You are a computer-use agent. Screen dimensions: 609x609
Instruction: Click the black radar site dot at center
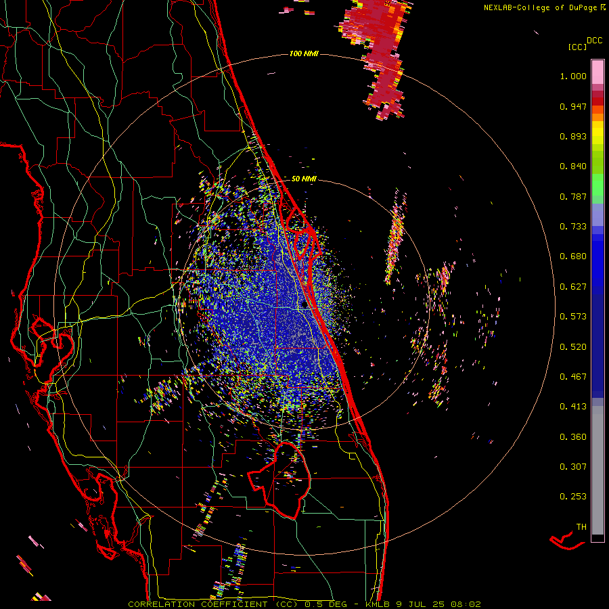point(305,304)
